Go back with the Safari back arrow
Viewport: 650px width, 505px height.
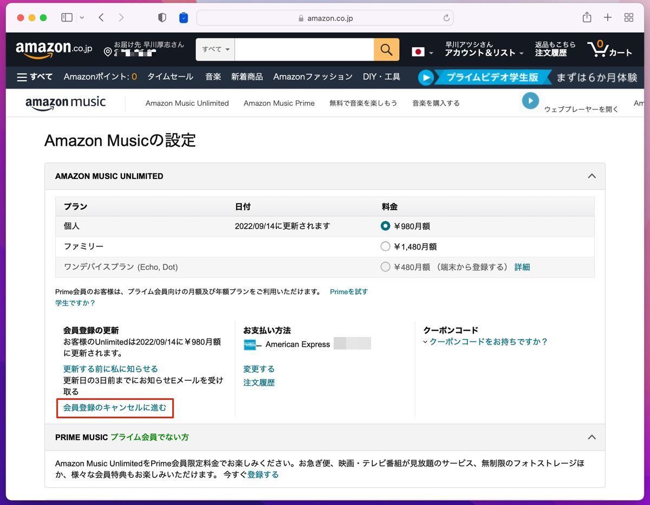pos(101,18)
